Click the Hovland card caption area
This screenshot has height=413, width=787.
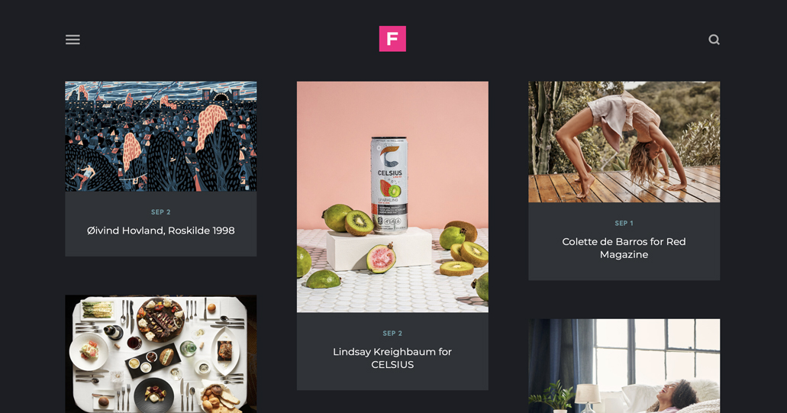(x=160, y=224)
